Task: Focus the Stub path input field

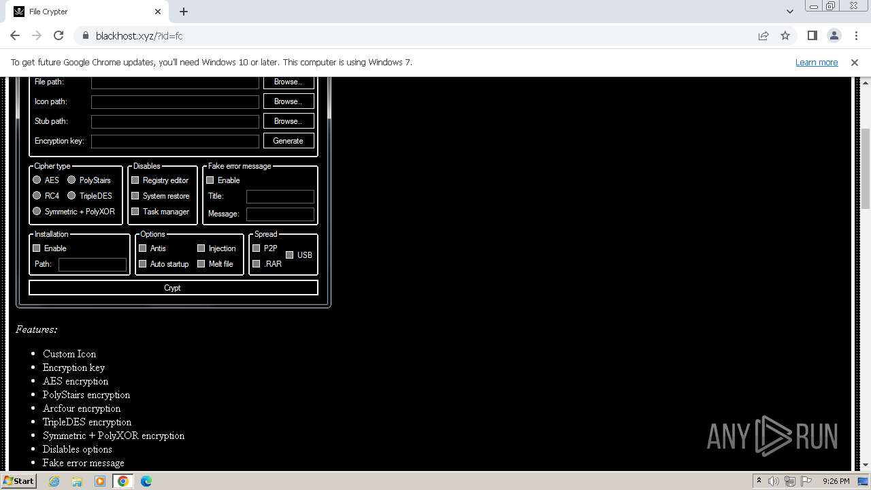Action: pyautogui.click(x=175, y=121)
